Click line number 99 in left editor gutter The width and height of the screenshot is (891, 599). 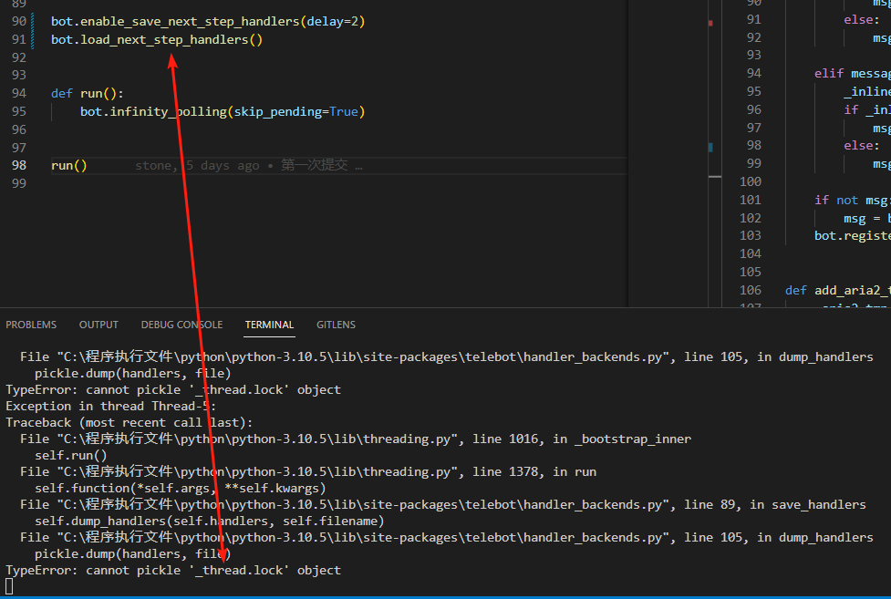tap(19, 183)
